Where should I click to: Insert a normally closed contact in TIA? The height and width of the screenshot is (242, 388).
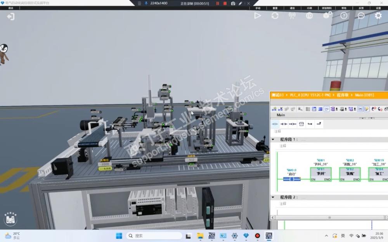coord(284,124)
